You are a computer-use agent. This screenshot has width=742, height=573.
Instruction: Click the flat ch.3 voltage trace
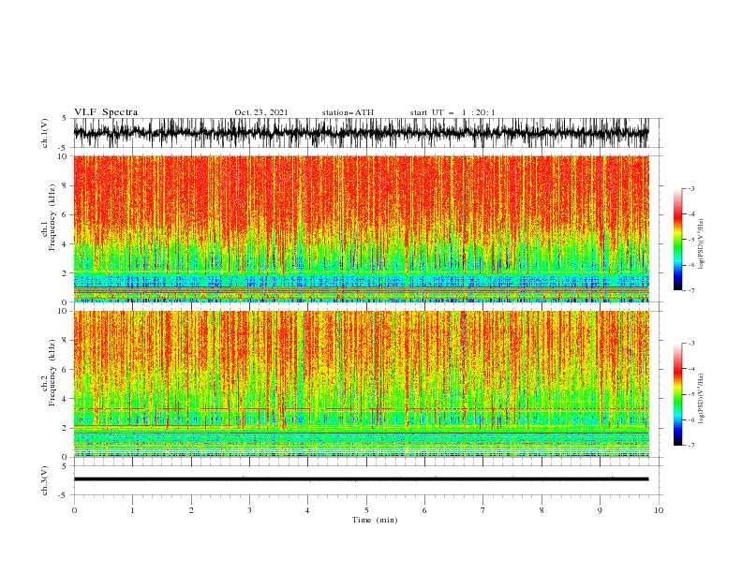pos(361,479)
